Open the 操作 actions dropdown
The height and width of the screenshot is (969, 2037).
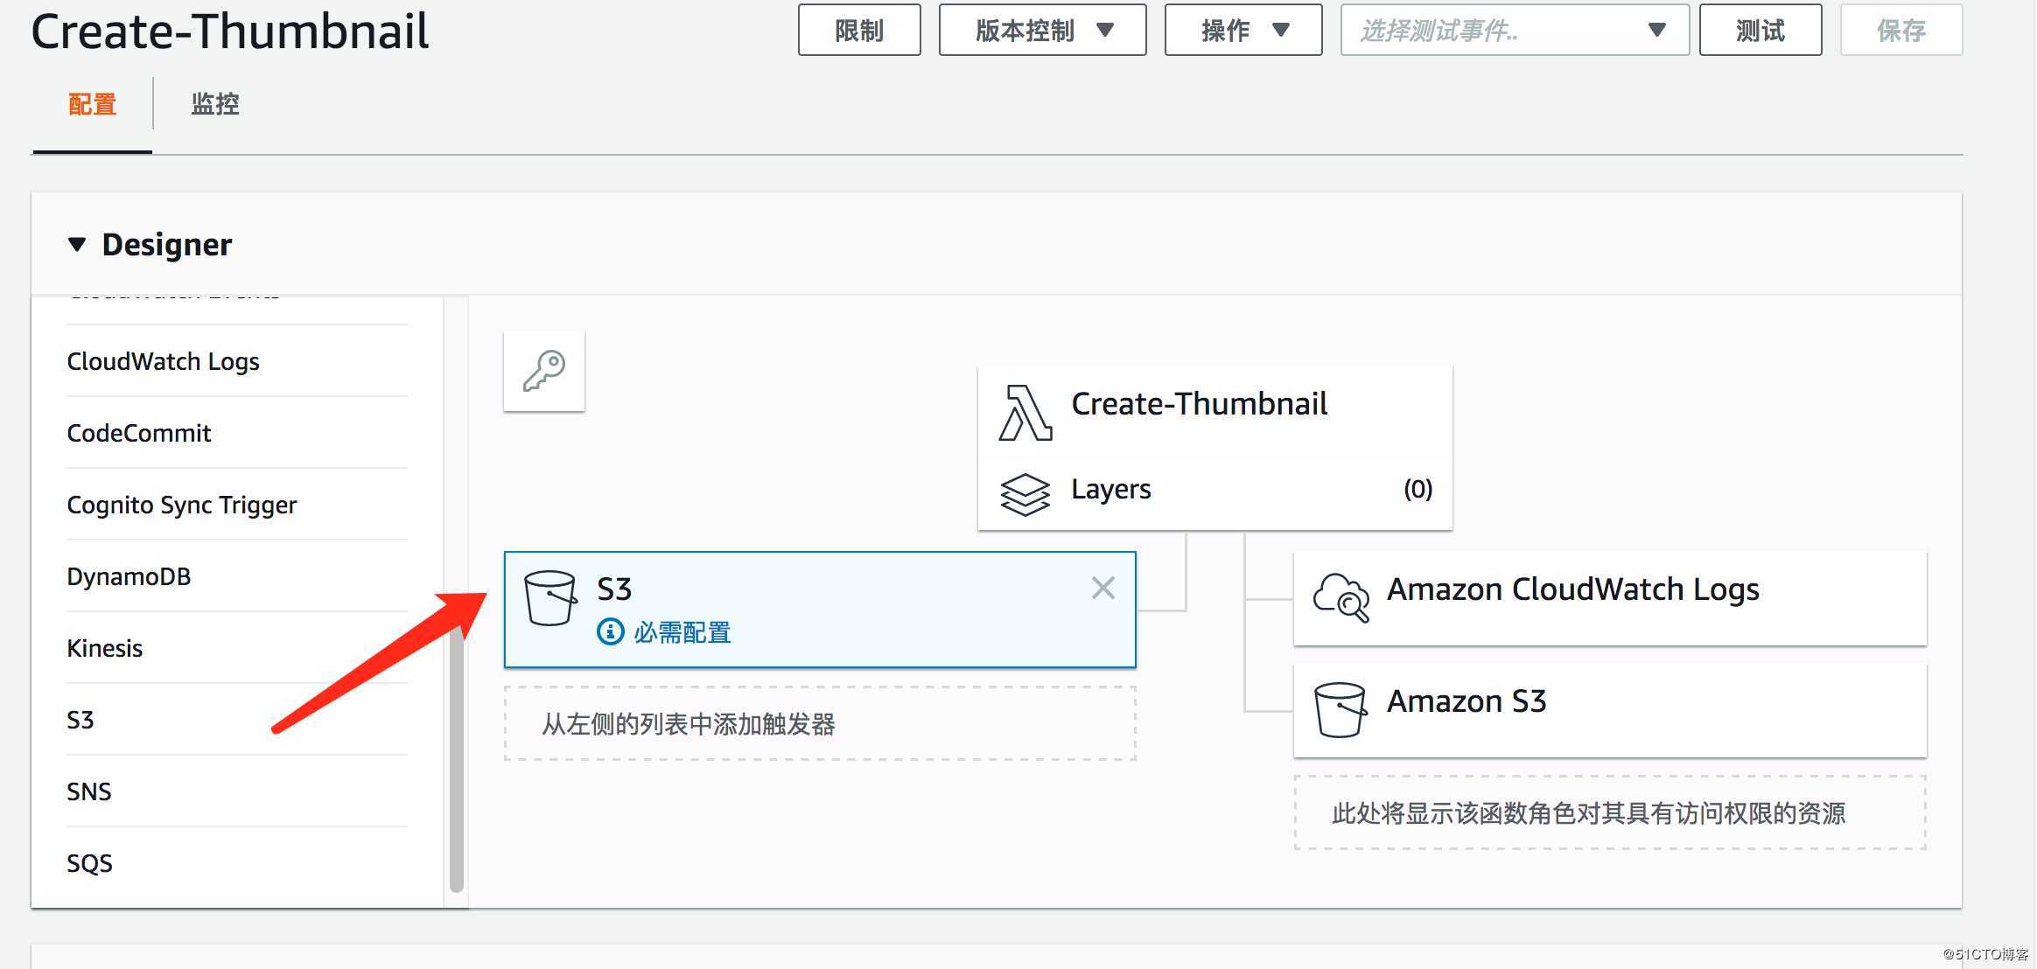1242,31
